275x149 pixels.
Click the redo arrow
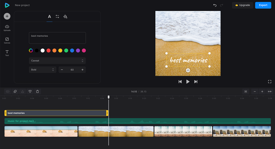pos(221,5)
